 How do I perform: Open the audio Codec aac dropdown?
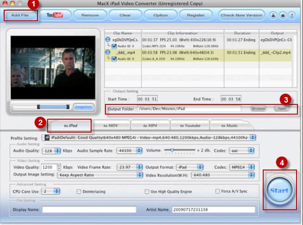point(241,151)
